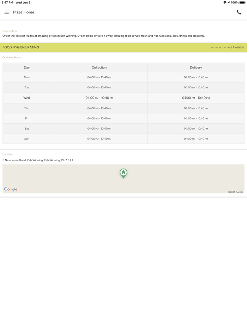Click the Not Available inspection text

[236, 47]
